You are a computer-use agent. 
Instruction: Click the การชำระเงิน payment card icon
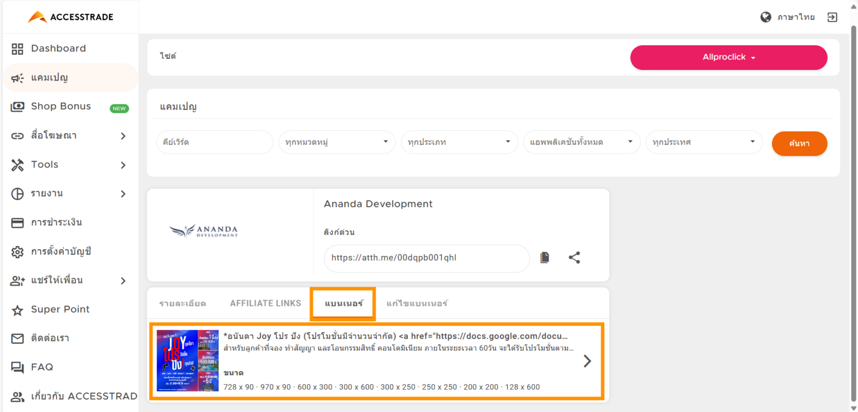(17, 222)
